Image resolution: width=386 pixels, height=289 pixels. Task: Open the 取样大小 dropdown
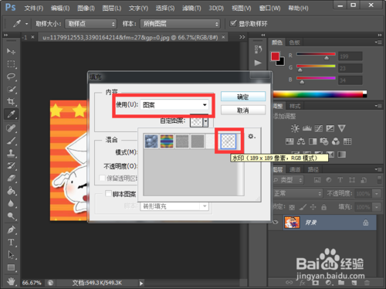click(x=90, y=24)
